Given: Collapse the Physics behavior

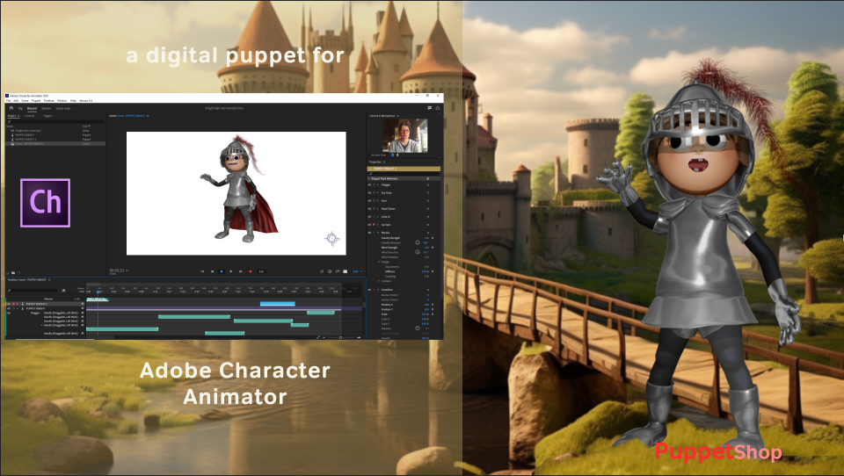Looking at the screenshot, I should pyautogui.click(x=378, y=233).
